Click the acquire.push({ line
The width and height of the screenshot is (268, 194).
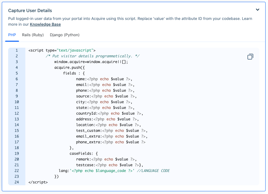point(69,67)
